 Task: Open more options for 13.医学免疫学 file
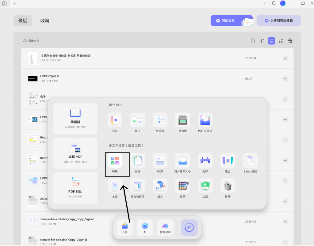(x=285, y=58)
